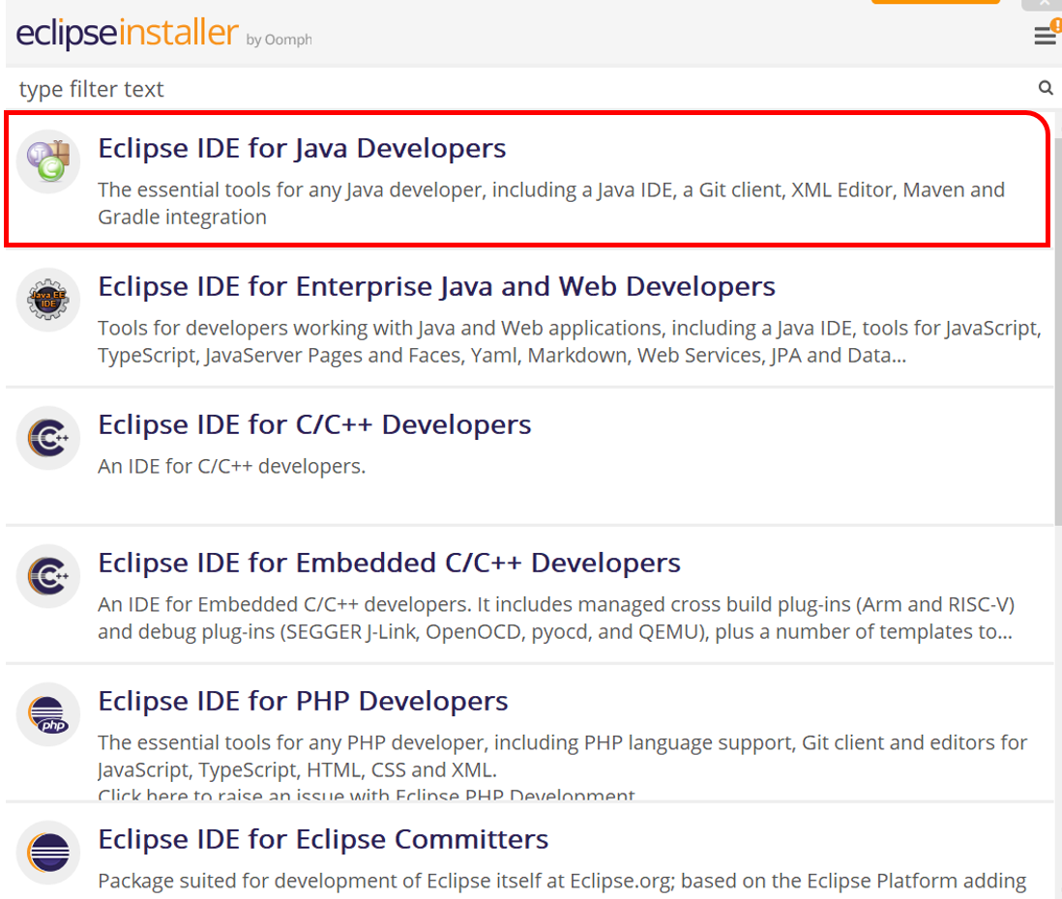
Task: Select Eclipse IDE for Java Developers title
Action: click(302, 148)
